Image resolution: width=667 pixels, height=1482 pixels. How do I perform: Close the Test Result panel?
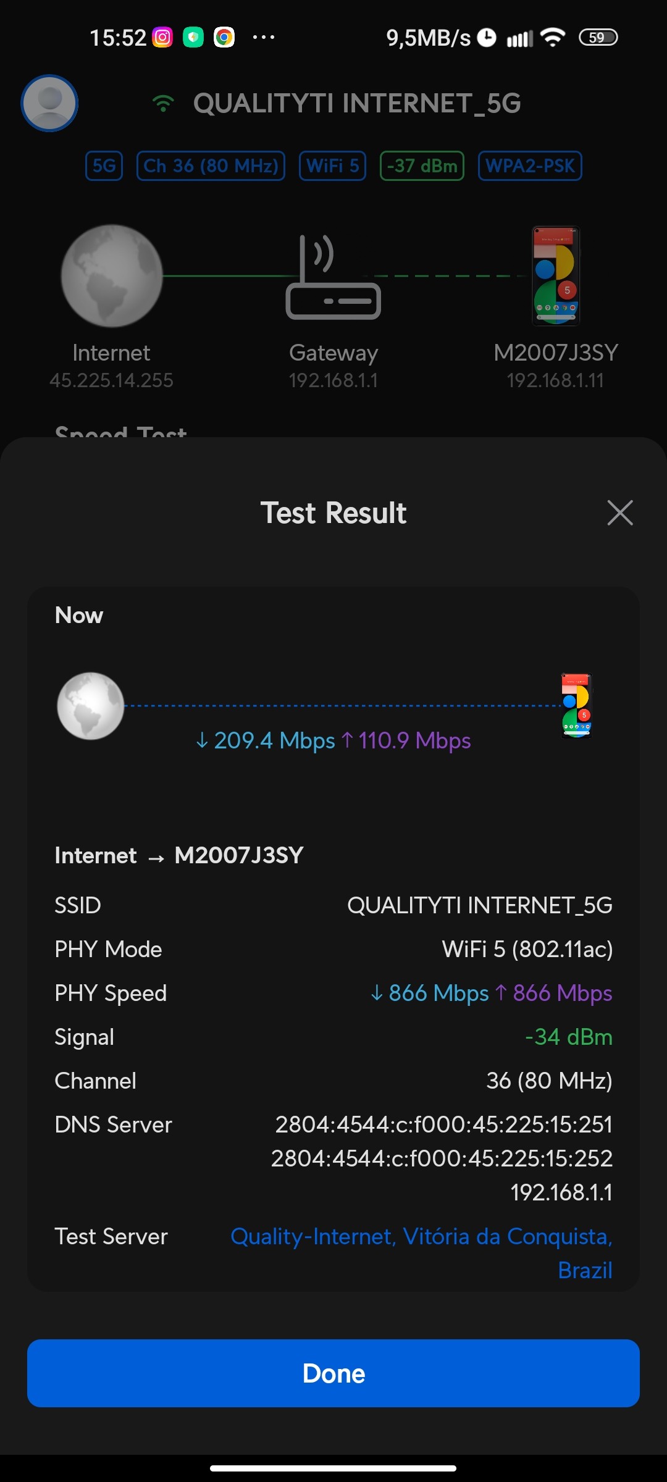coord(620,513)
